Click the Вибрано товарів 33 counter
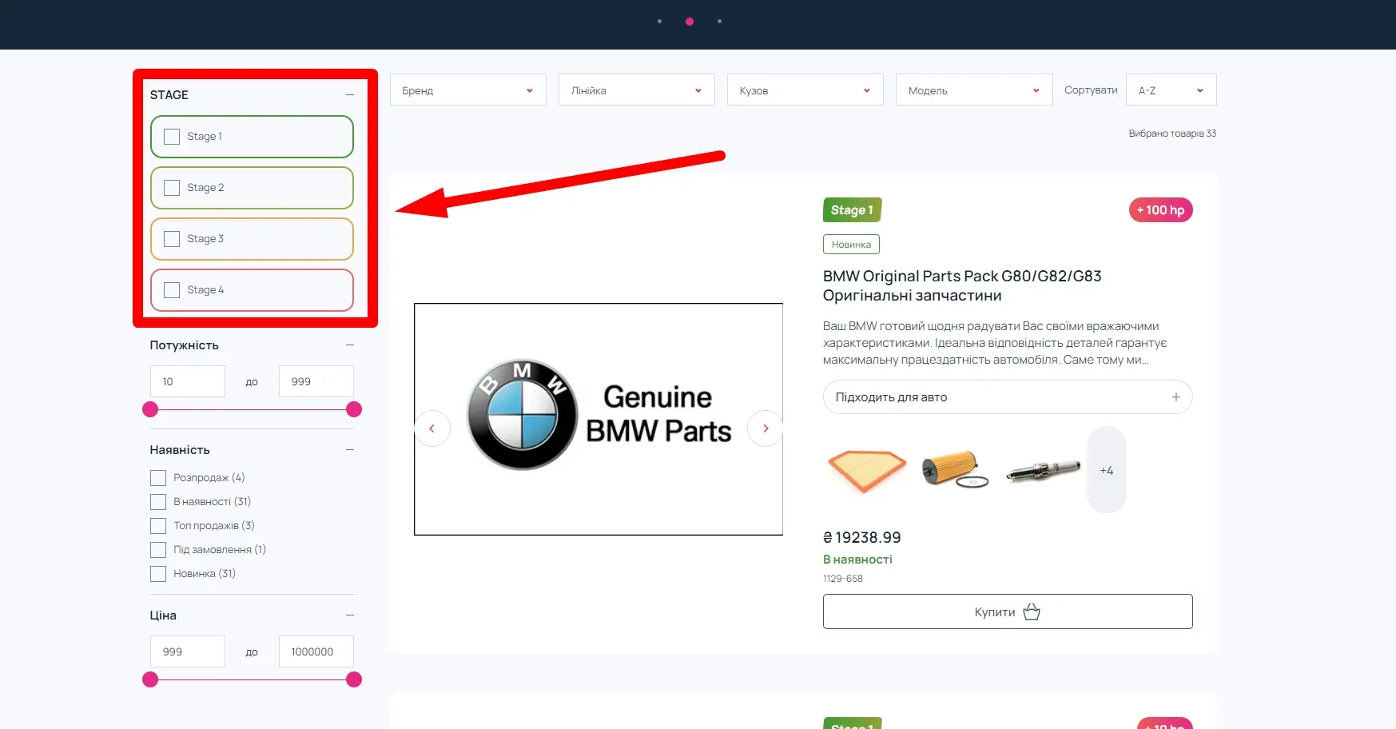Screen dimensions: 1396x729 (1172, 133)
